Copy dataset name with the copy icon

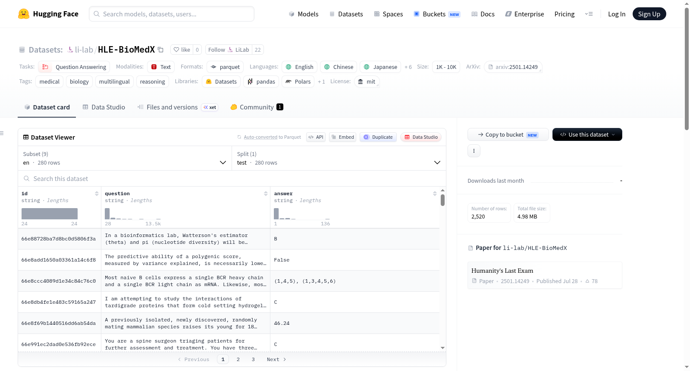point(160,50)
